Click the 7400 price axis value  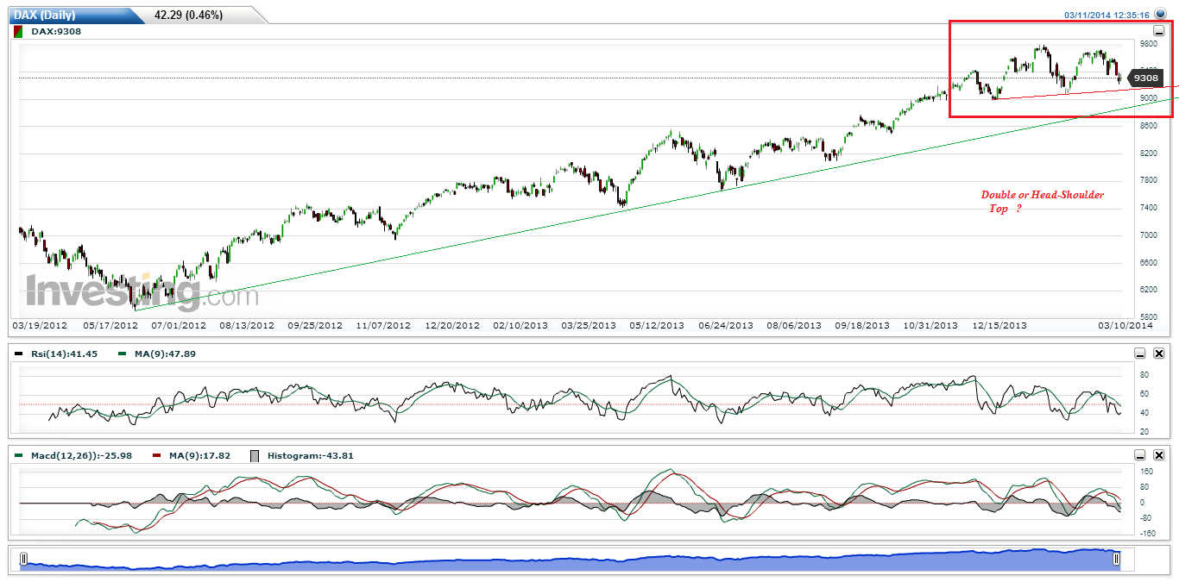pyautogui.click(x=1147, y=208)
